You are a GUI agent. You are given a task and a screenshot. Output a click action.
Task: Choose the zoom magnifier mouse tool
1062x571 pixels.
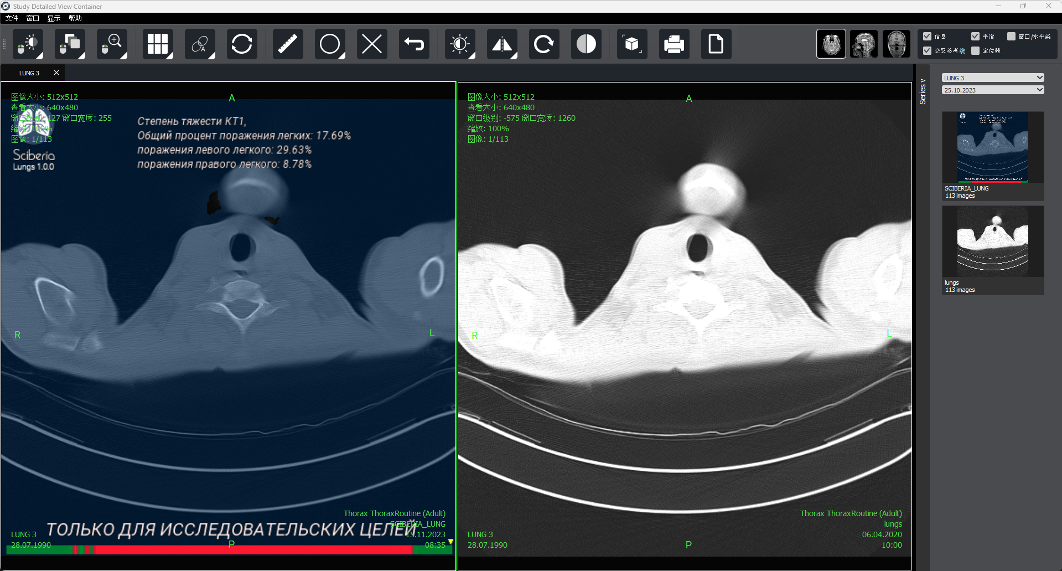tap(112, 44)
